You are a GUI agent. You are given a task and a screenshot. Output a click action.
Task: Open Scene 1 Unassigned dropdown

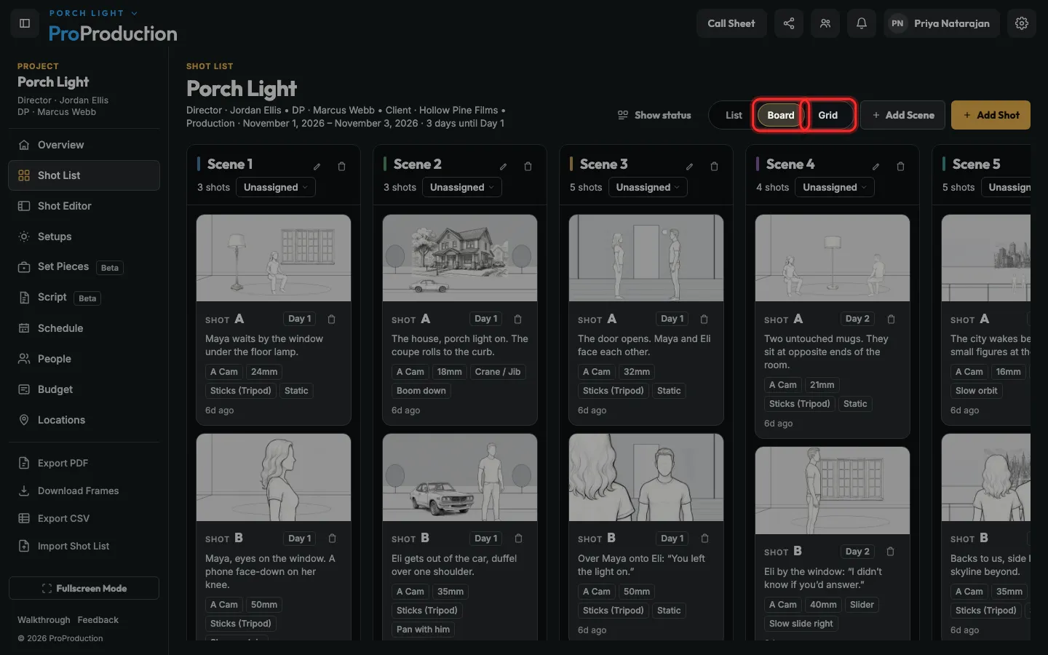pos(275,187)
